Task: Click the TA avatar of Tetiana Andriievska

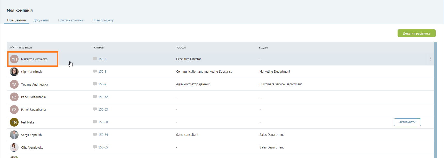Action: point(14,84)
